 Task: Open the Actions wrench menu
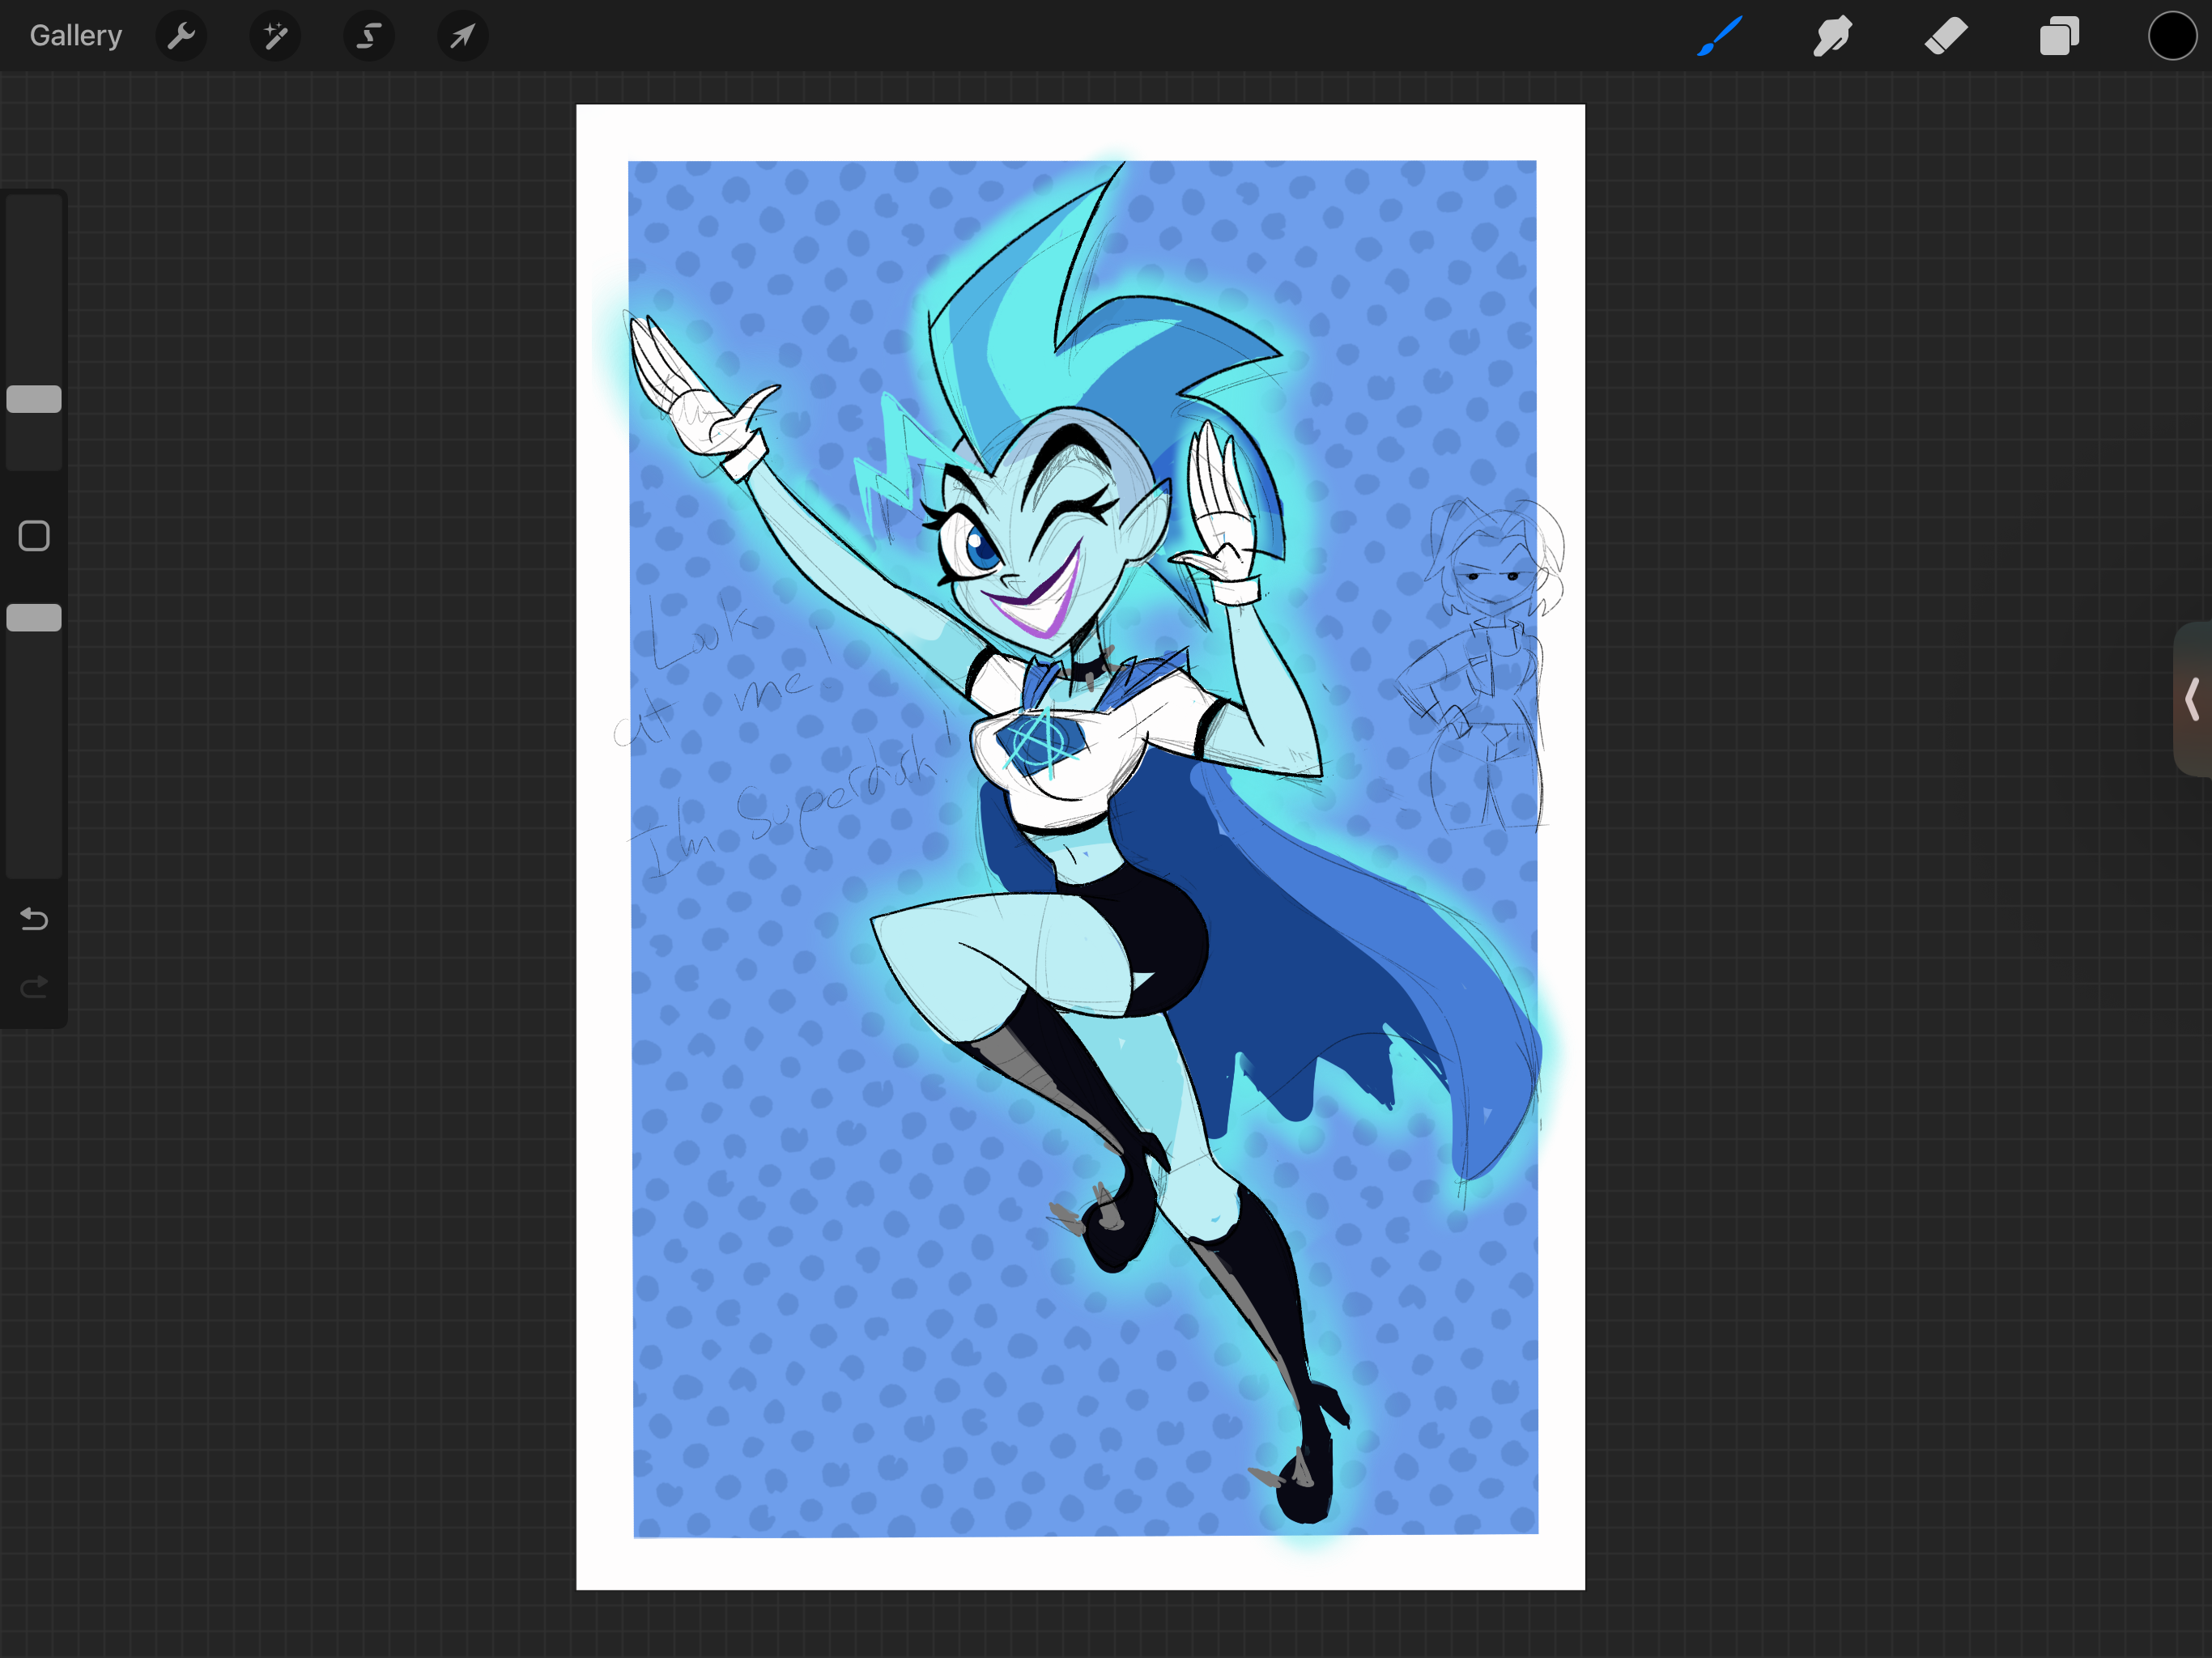[181, 37]
